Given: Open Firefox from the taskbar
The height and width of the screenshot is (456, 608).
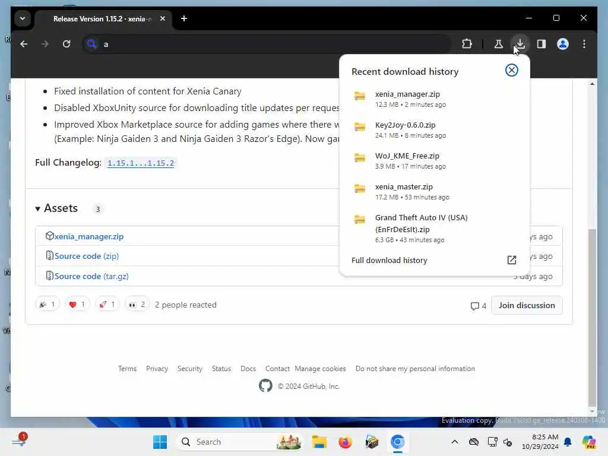Looking at the screenshot, I should 345,442.
